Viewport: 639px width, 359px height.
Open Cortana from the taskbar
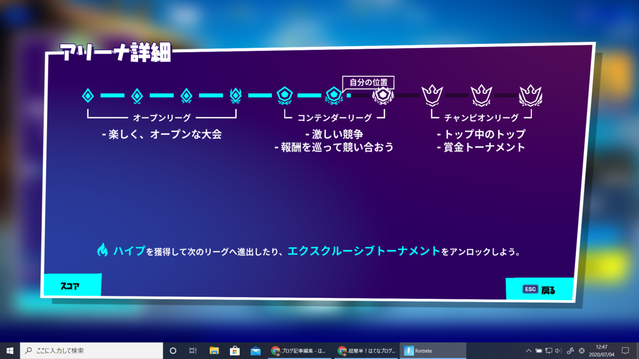[173, 350]
